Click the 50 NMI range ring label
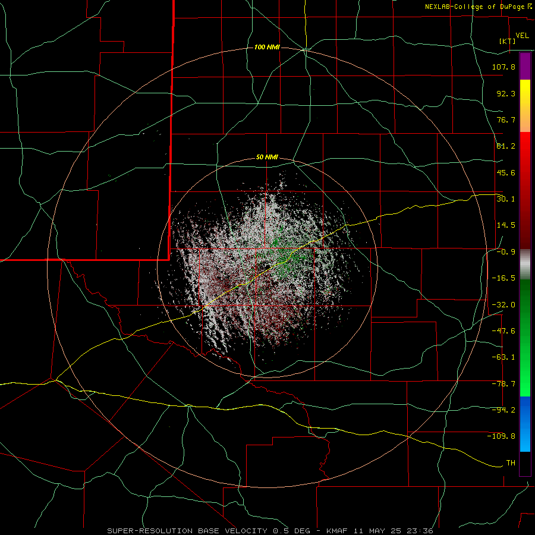The width and height of the screenshot is (535, 535). 267,158
